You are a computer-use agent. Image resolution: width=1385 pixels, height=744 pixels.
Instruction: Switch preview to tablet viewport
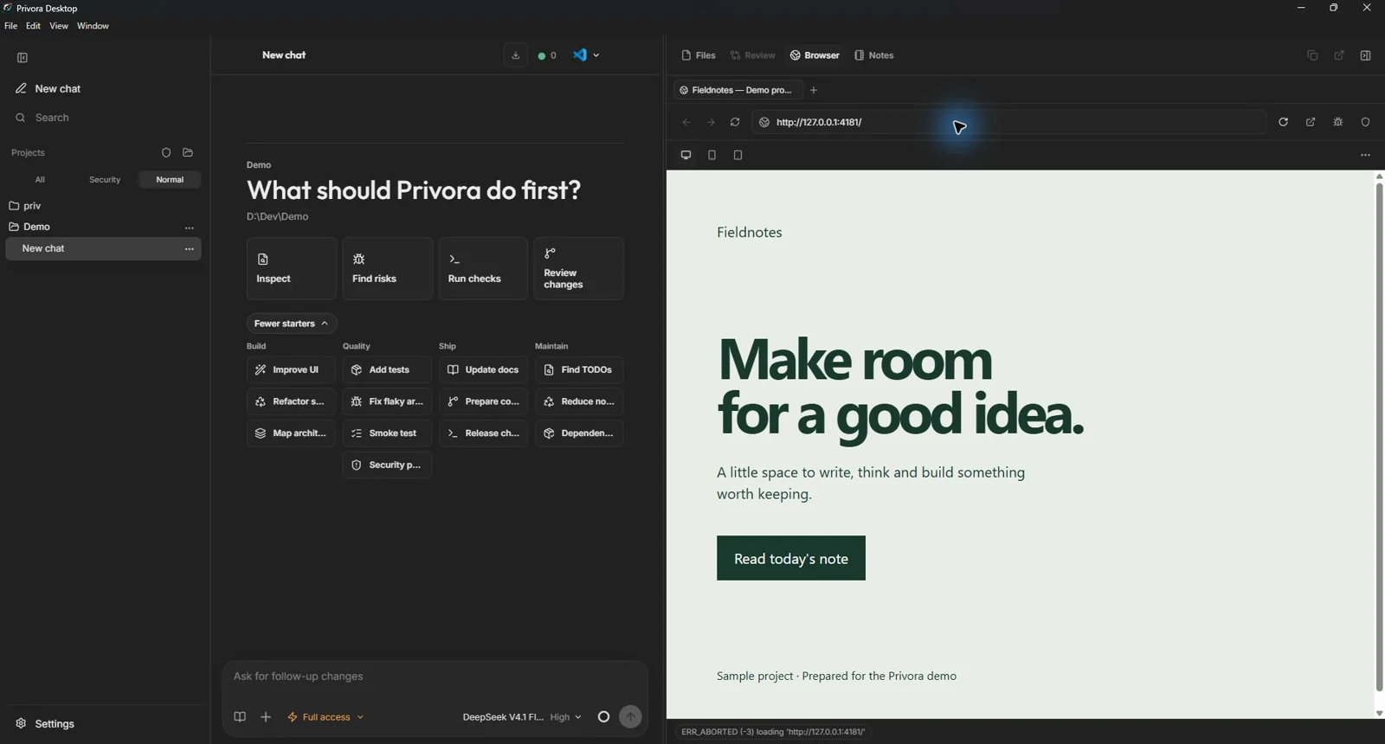click(738, 156)
